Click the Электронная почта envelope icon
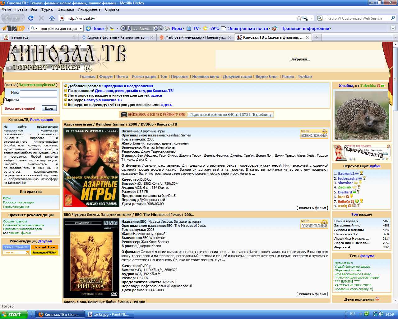This screenshot has width=398, height=319. pyautogui.click(x=224, y=28)
